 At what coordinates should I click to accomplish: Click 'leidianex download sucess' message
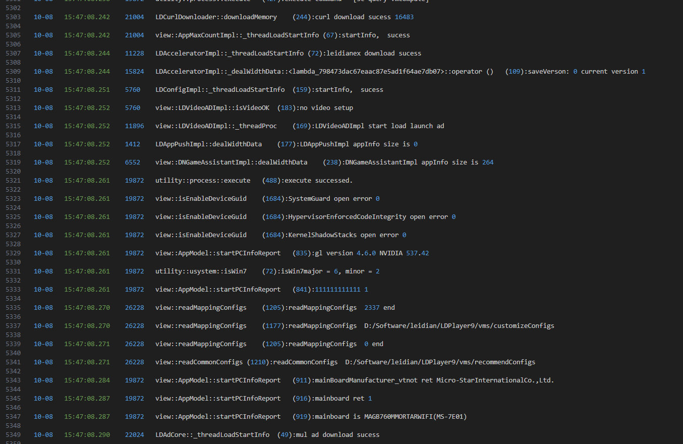[x=368, y=53]
